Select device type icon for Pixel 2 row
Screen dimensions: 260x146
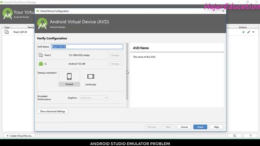(x=6, y=32)
